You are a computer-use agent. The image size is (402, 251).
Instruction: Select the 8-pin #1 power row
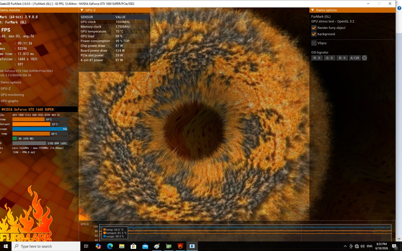114,60
